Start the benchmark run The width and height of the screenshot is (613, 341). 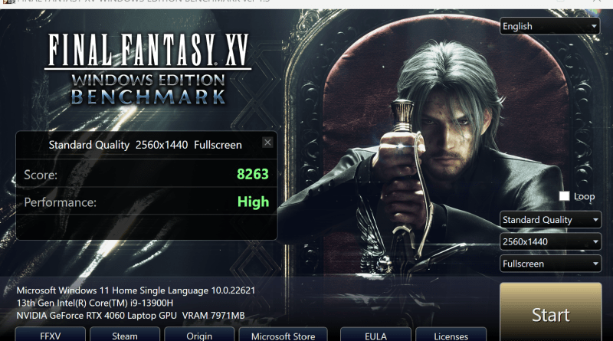pyautogui.click(x=550, y=313)
